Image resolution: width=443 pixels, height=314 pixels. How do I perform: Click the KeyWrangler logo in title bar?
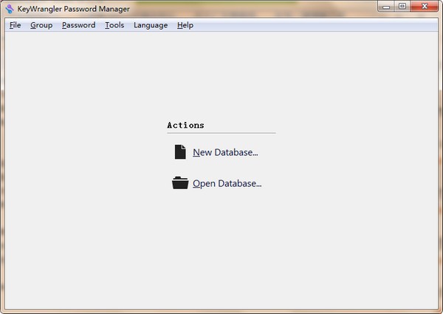(10, 9)
